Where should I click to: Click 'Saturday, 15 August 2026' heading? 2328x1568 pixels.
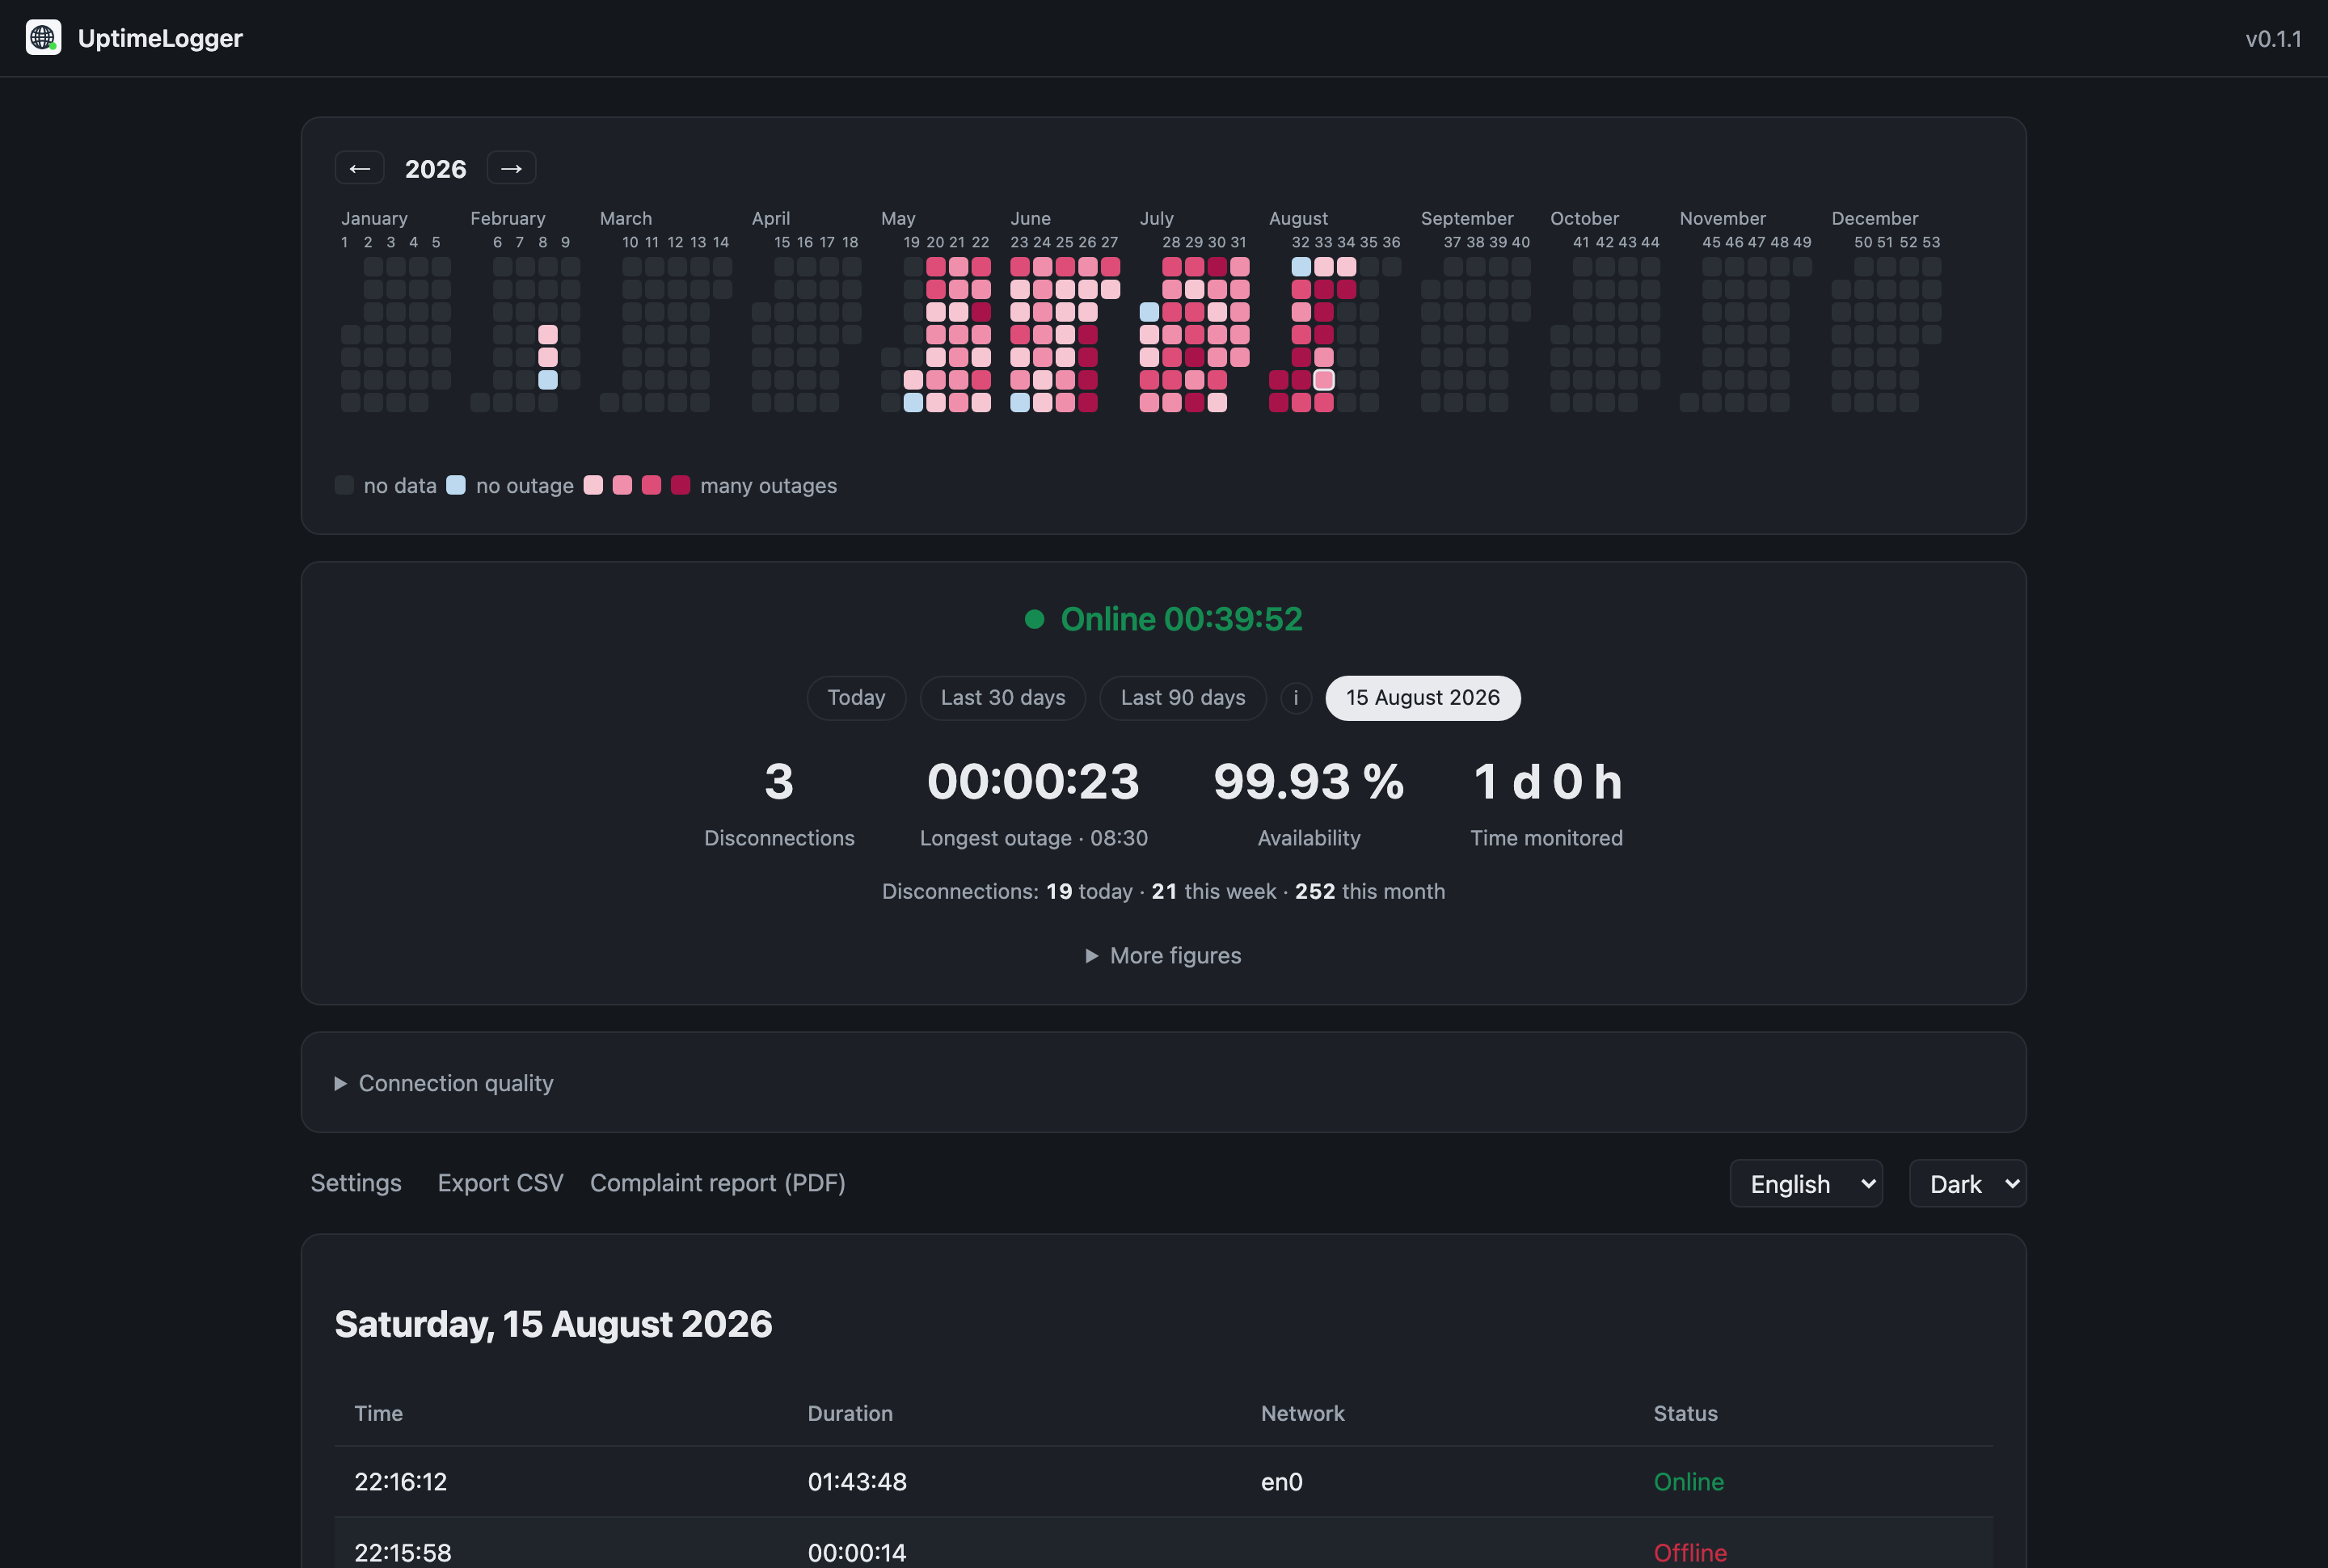(x=553, y=1324)
